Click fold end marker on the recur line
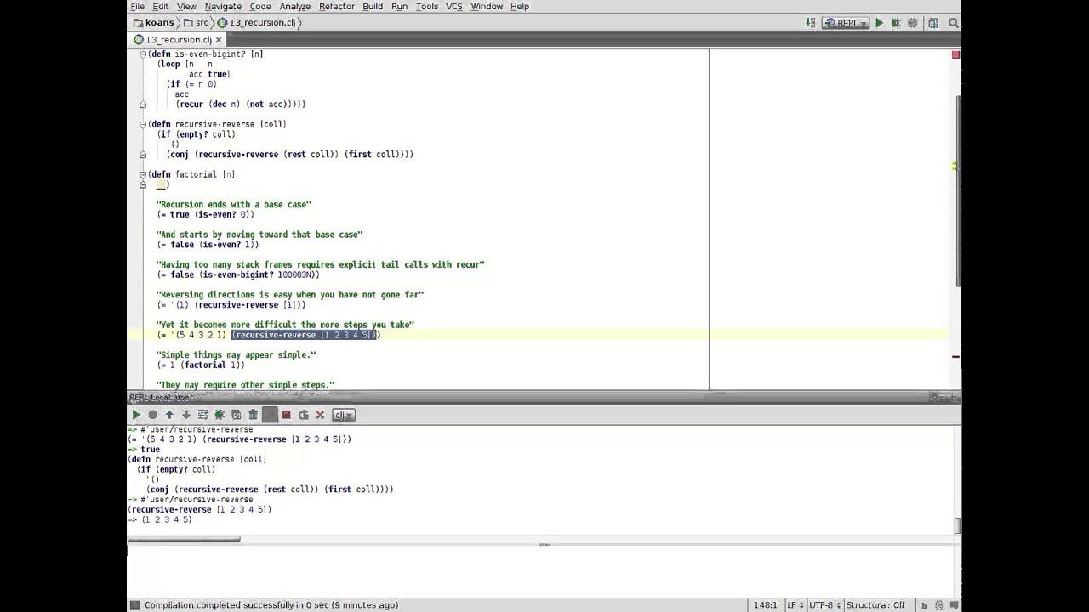Screen dimensions: 1089x612 pyautogui.click(x=143, y=105)
